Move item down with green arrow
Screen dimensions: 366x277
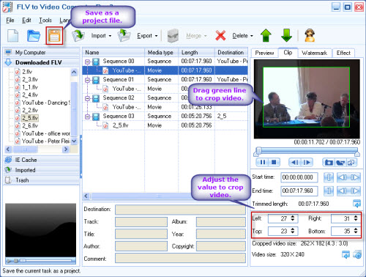coord(286,36)
